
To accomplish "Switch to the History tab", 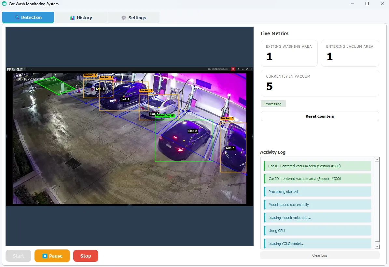I will 81,18.
